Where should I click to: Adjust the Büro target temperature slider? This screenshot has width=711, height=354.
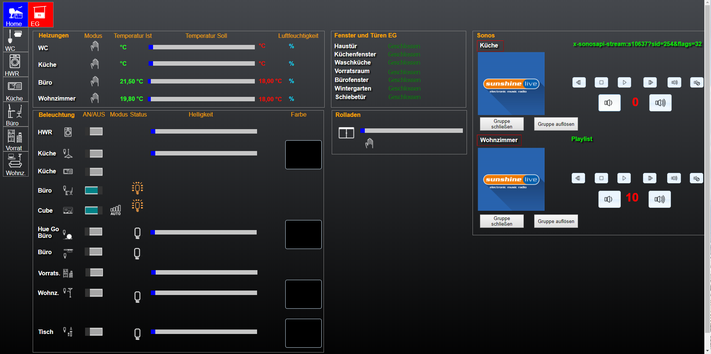[201, 81]
